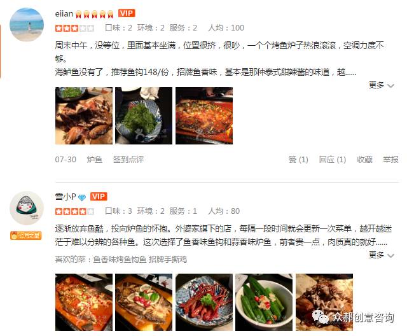Screen dimensions: 407x336
Task: Click the VIP badge next to 雪小P
Action: coord(99,196)
